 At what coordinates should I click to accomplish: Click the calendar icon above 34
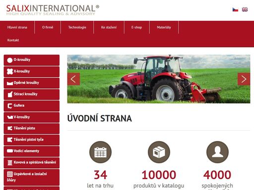click(x=100, y=152)
